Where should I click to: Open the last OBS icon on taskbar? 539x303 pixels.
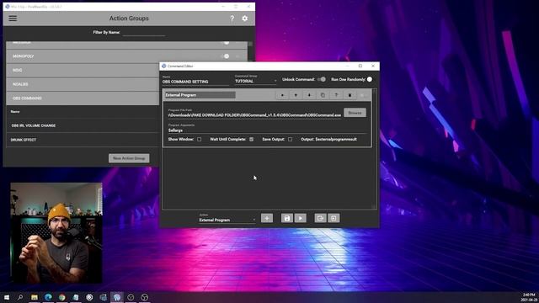click(x=144, y=297)
